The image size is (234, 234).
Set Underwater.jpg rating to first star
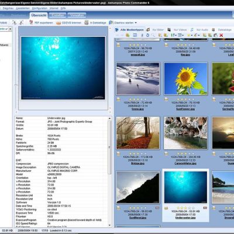(x=178, y=208)
